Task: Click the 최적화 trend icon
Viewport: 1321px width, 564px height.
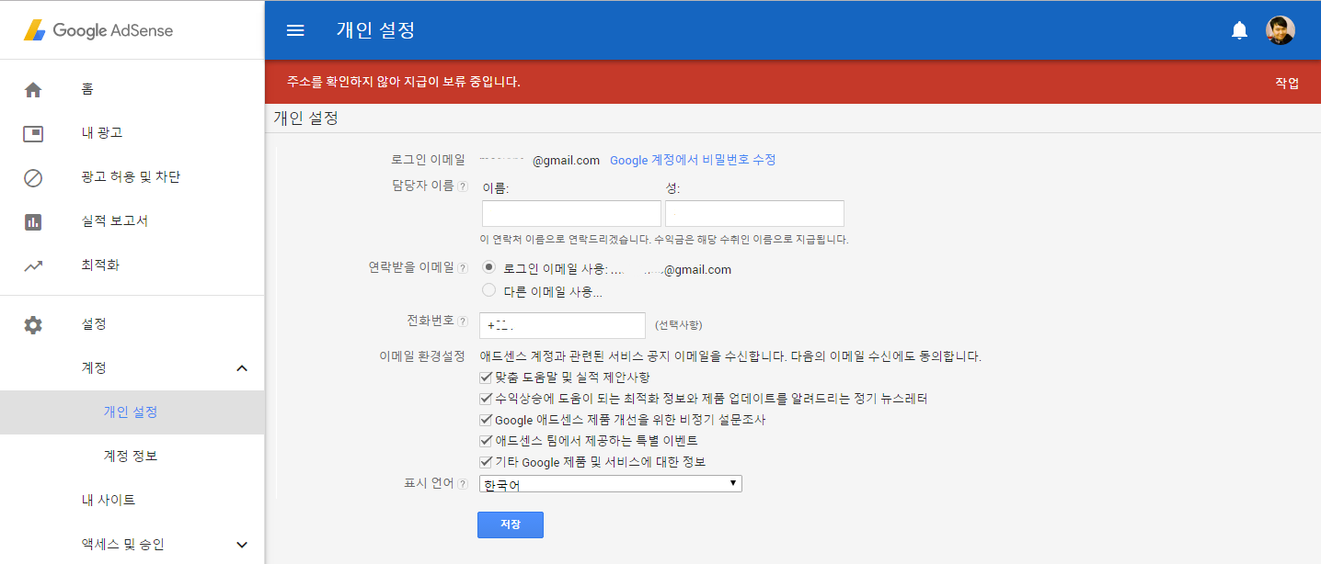Action: point(33,265)
